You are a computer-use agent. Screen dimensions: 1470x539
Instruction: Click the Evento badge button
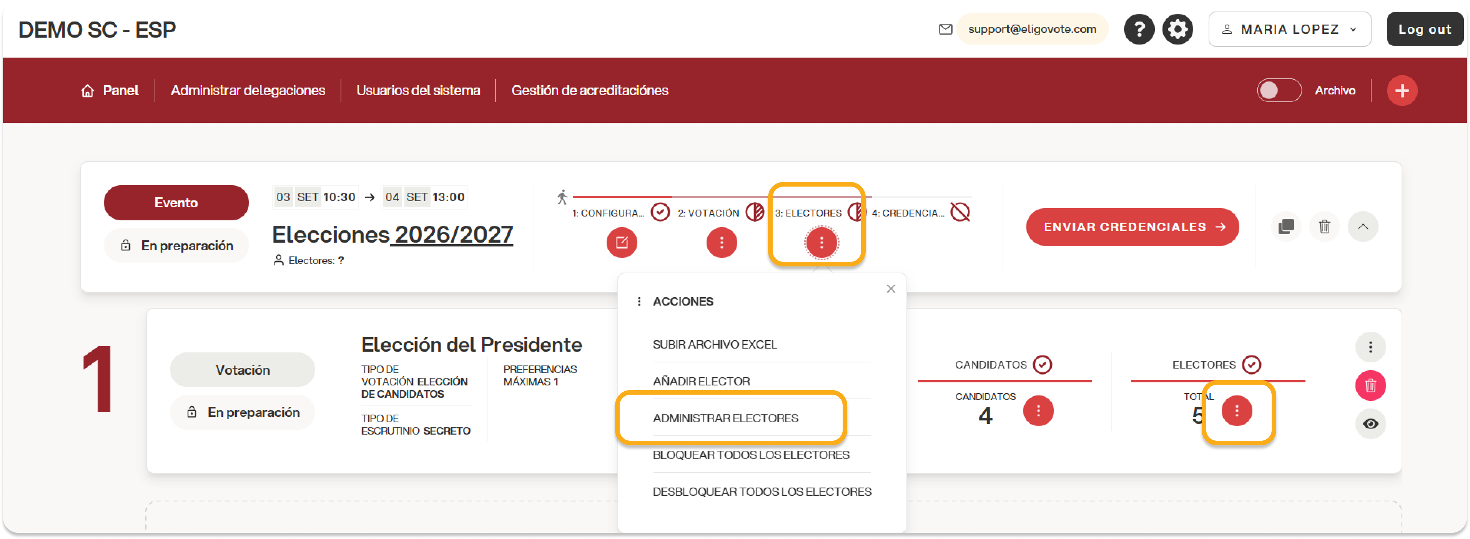coord(176,203)
